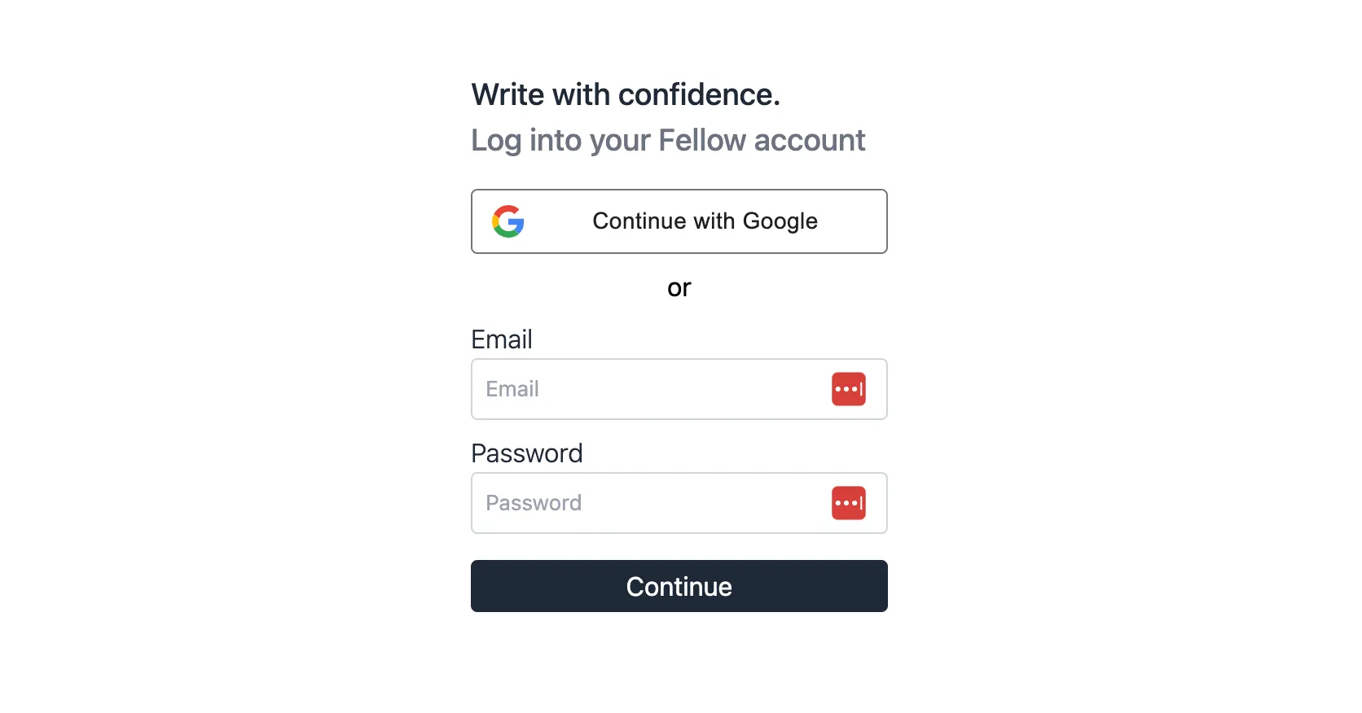Click the red password manager icon in Password field

coord(849,503)
